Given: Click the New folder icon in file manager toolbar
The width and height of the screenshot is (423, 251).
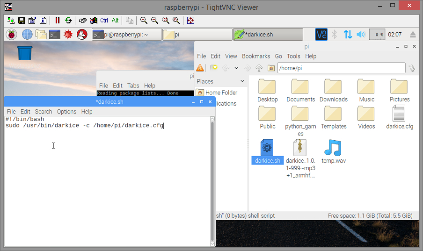Looking at the screenshot, I should [x=214, y=68].
